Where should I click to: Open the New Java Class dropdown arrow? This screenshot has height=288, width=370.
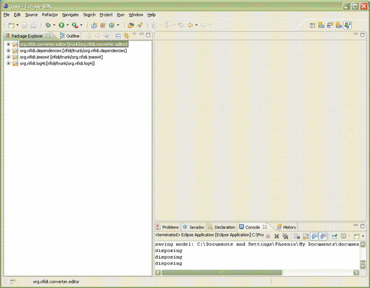[x=118, y=25]
